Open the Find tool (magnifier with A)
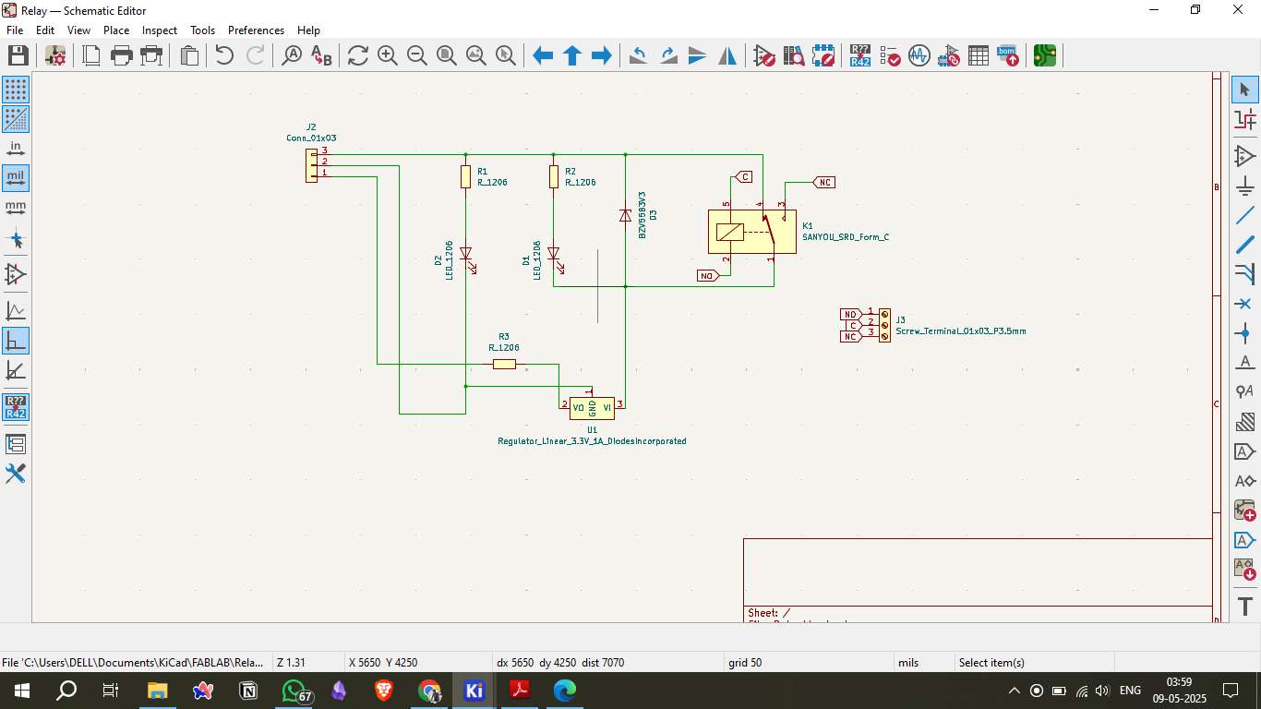This screenshot has width=1261, height=709. (292, 55)
